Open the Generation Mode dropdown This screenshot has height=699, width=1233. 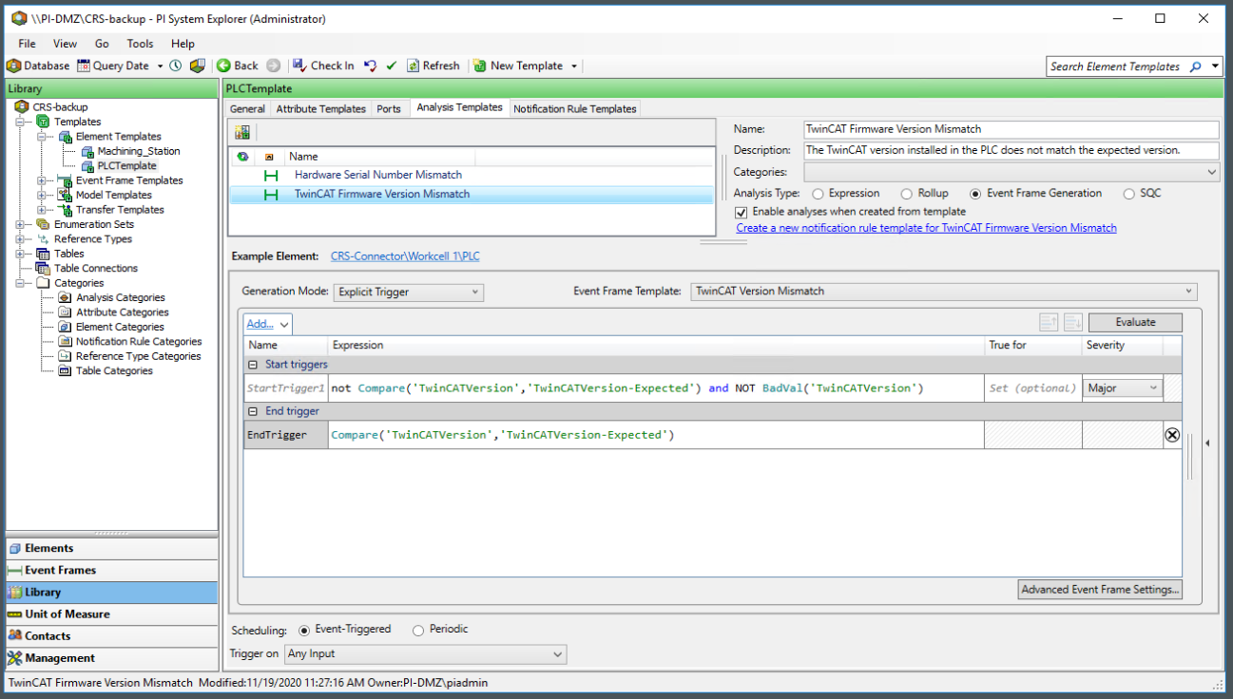click(409, 293)
